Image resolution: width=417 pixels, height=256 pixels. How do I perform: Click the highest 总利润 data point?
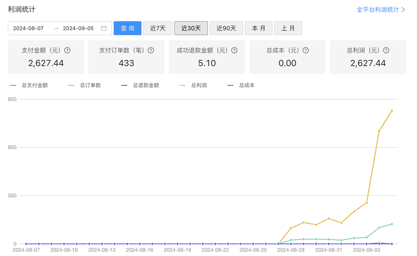(392, 111)
